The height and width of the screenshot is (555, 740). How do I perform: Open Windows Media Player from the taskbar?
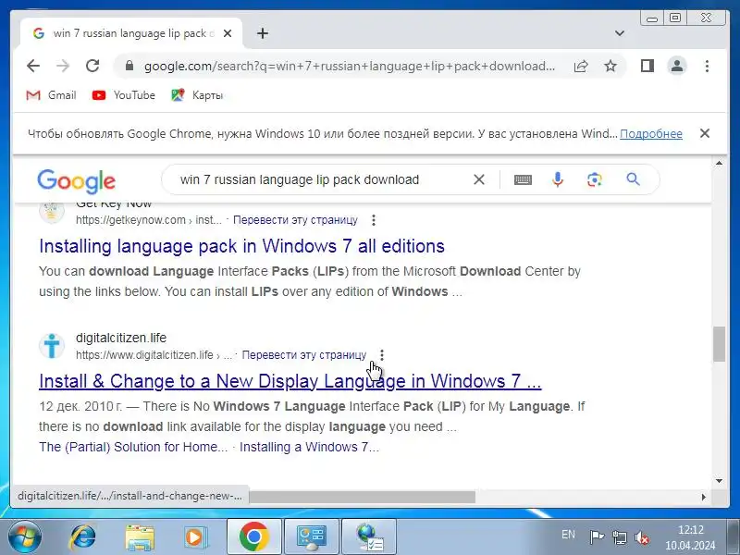click(x=195, y=537)
